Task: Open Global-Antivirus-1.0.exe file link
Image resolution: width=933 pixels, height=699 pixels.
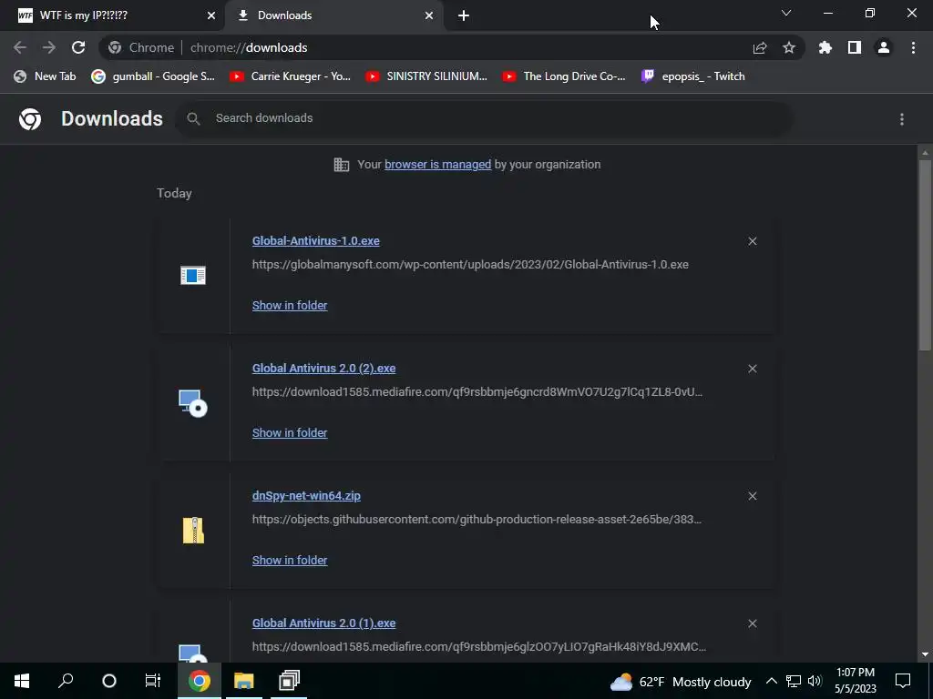Action: pos(316,240)
